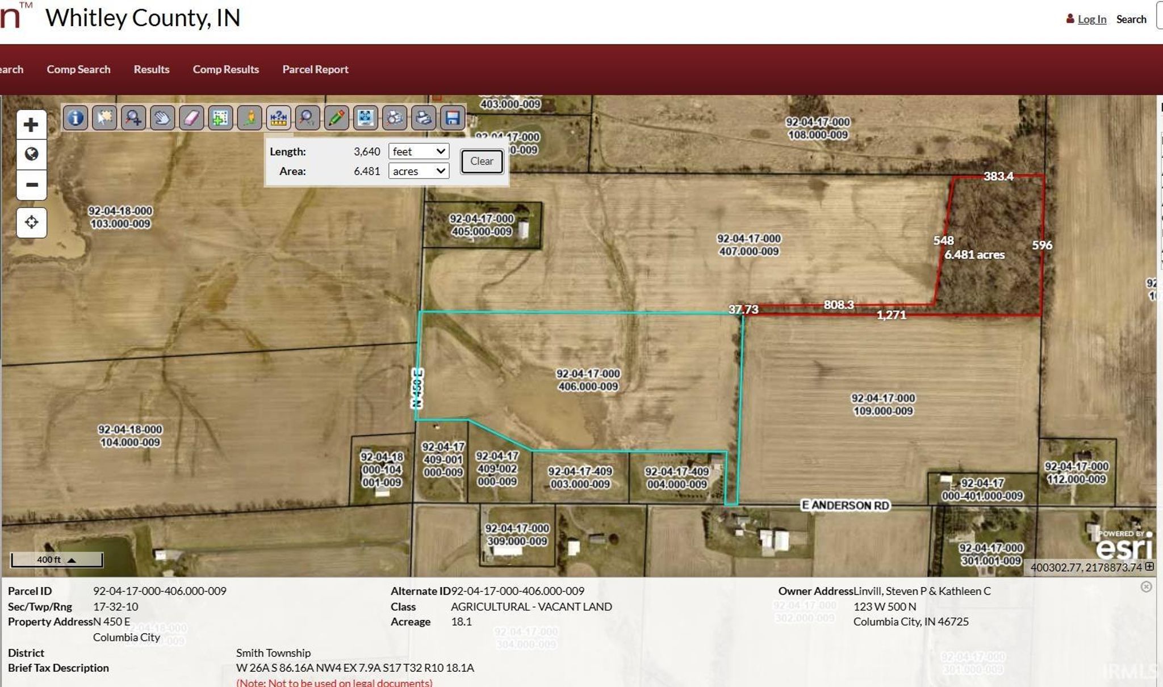Close the parcel info panel
The image size is (1163, 687).
(1146, 587)
